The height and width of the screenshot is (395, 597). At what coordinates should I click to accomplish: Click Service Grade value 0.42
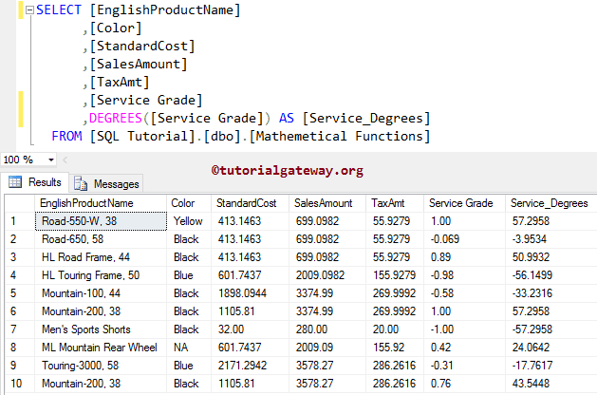coord(464,348)
